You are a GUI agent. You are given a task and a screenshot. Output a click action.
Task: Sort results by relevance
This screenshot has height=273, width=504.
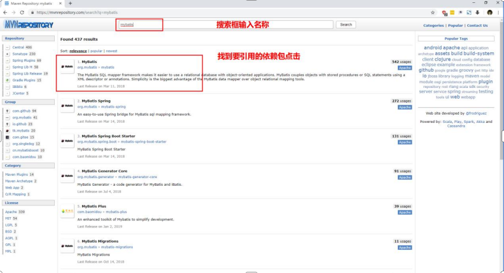78,51
